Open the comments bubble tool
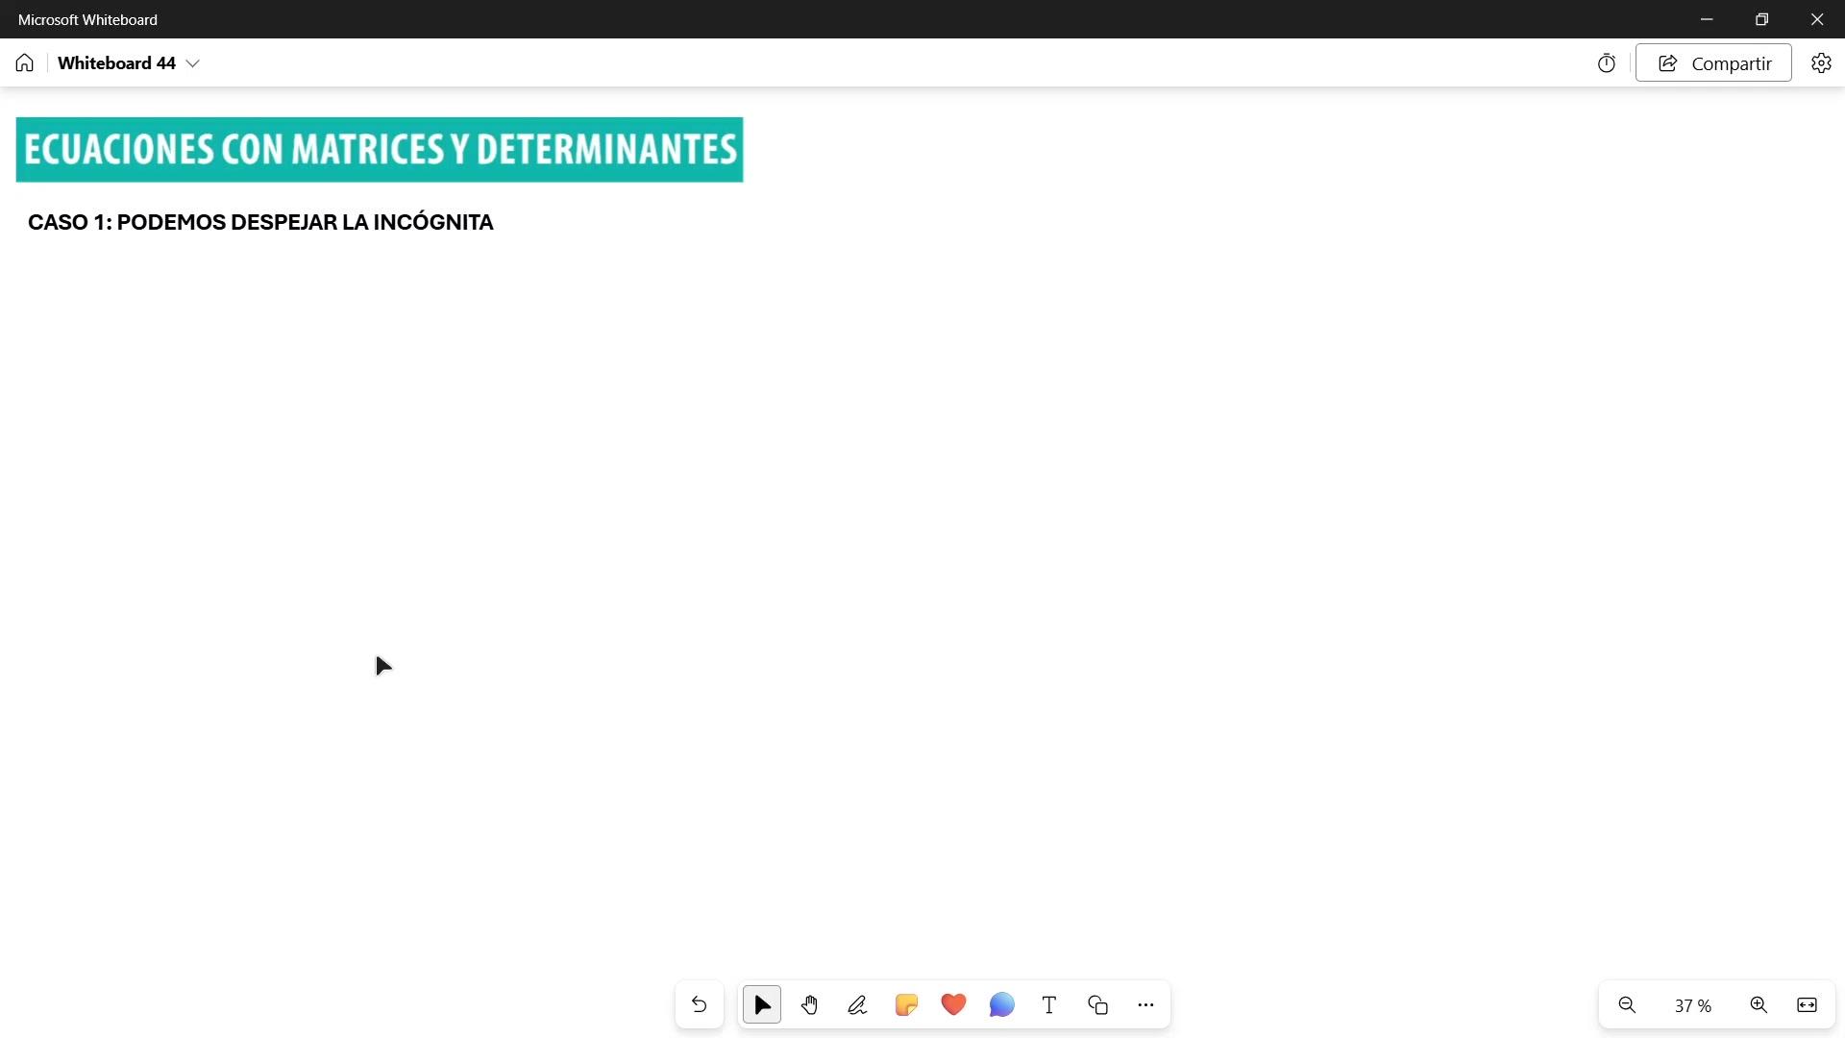The height and width of the screenshot is (1038, 1845). click(x=1001, y=1005)
